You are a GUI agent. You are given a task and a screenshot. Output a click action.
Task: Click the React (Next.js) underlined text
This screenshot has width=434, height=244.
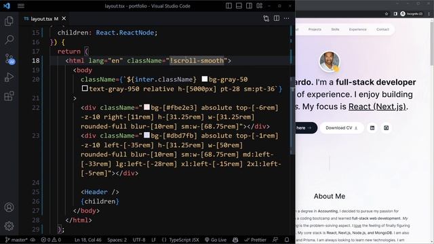377,106
